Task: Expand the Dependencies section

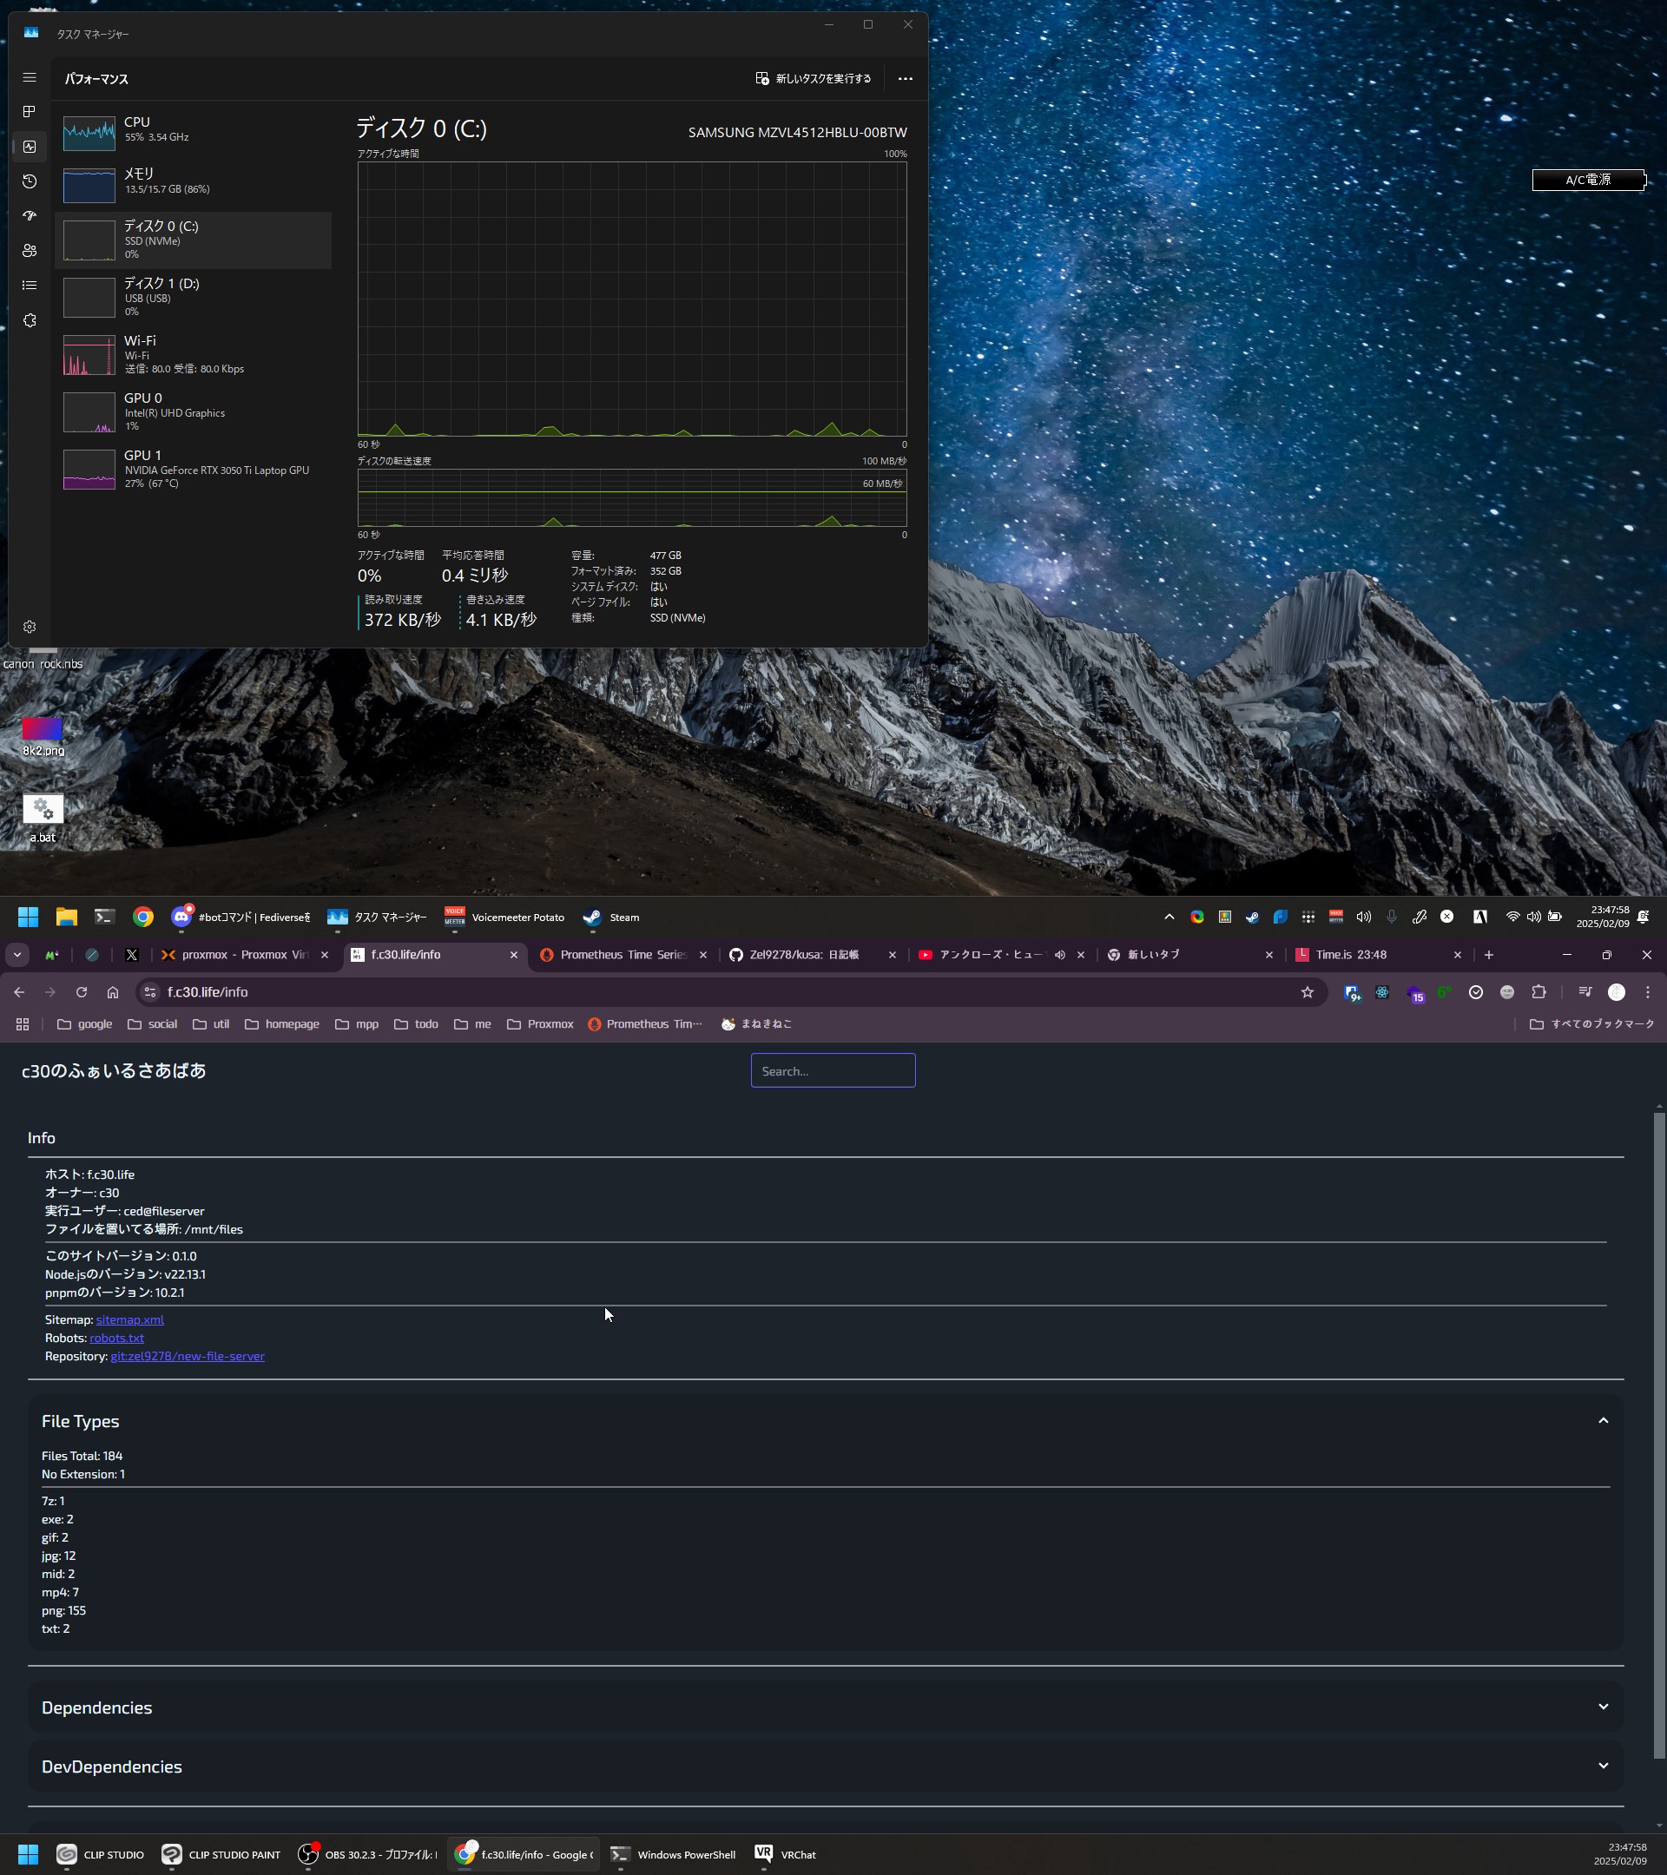Action: 1603,1707
